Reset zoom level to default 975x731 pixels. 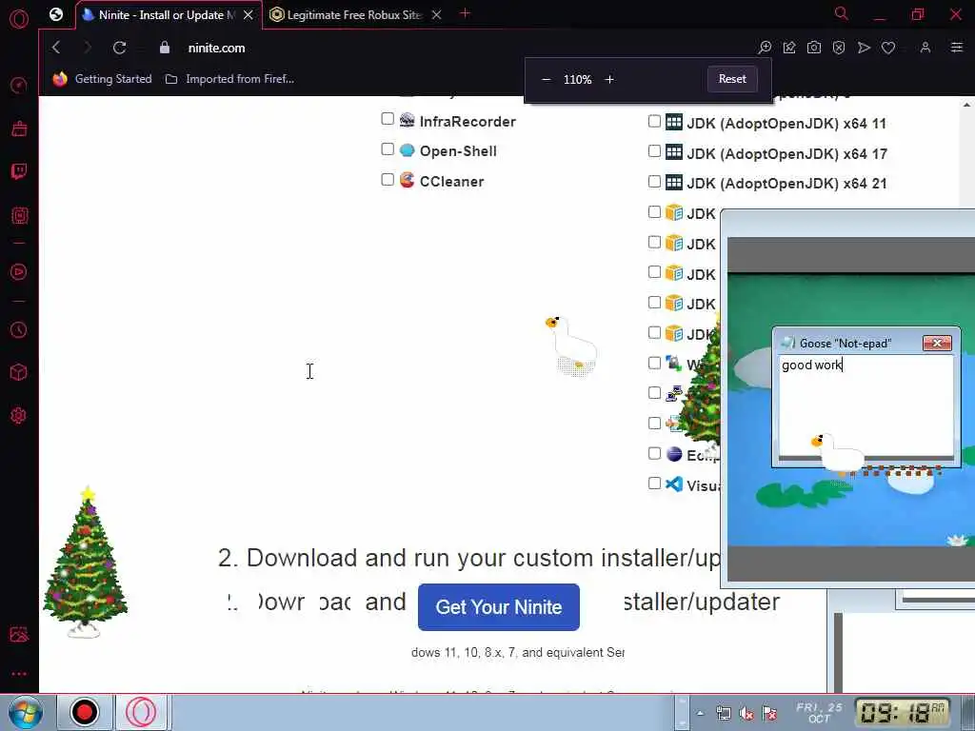pyautogui.click(x=732, y=79)
